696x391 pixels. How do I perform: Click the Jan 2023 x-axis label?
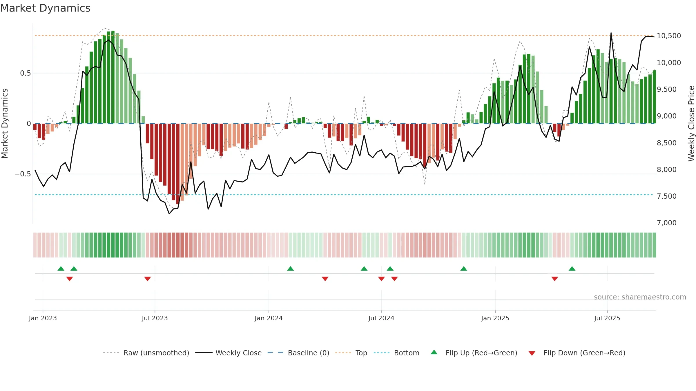pos(43,318)
